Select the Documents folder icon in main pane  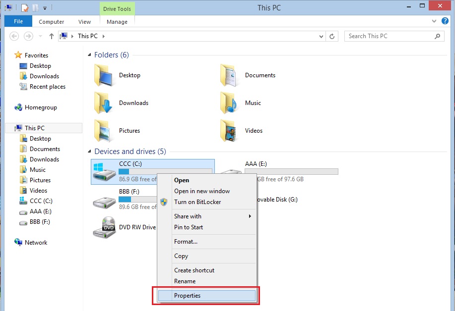(230, 75)
